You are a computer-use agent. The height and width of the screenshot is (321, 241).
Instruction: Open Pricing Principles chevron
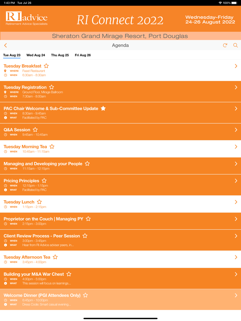(x=236, y=180)
